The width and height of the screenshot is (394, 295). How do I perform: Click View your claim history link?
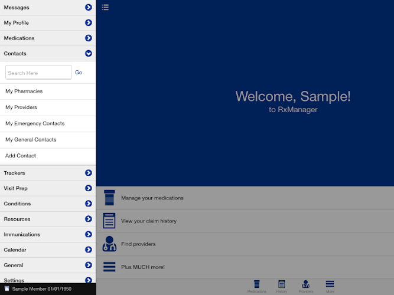tap(149, 221)
